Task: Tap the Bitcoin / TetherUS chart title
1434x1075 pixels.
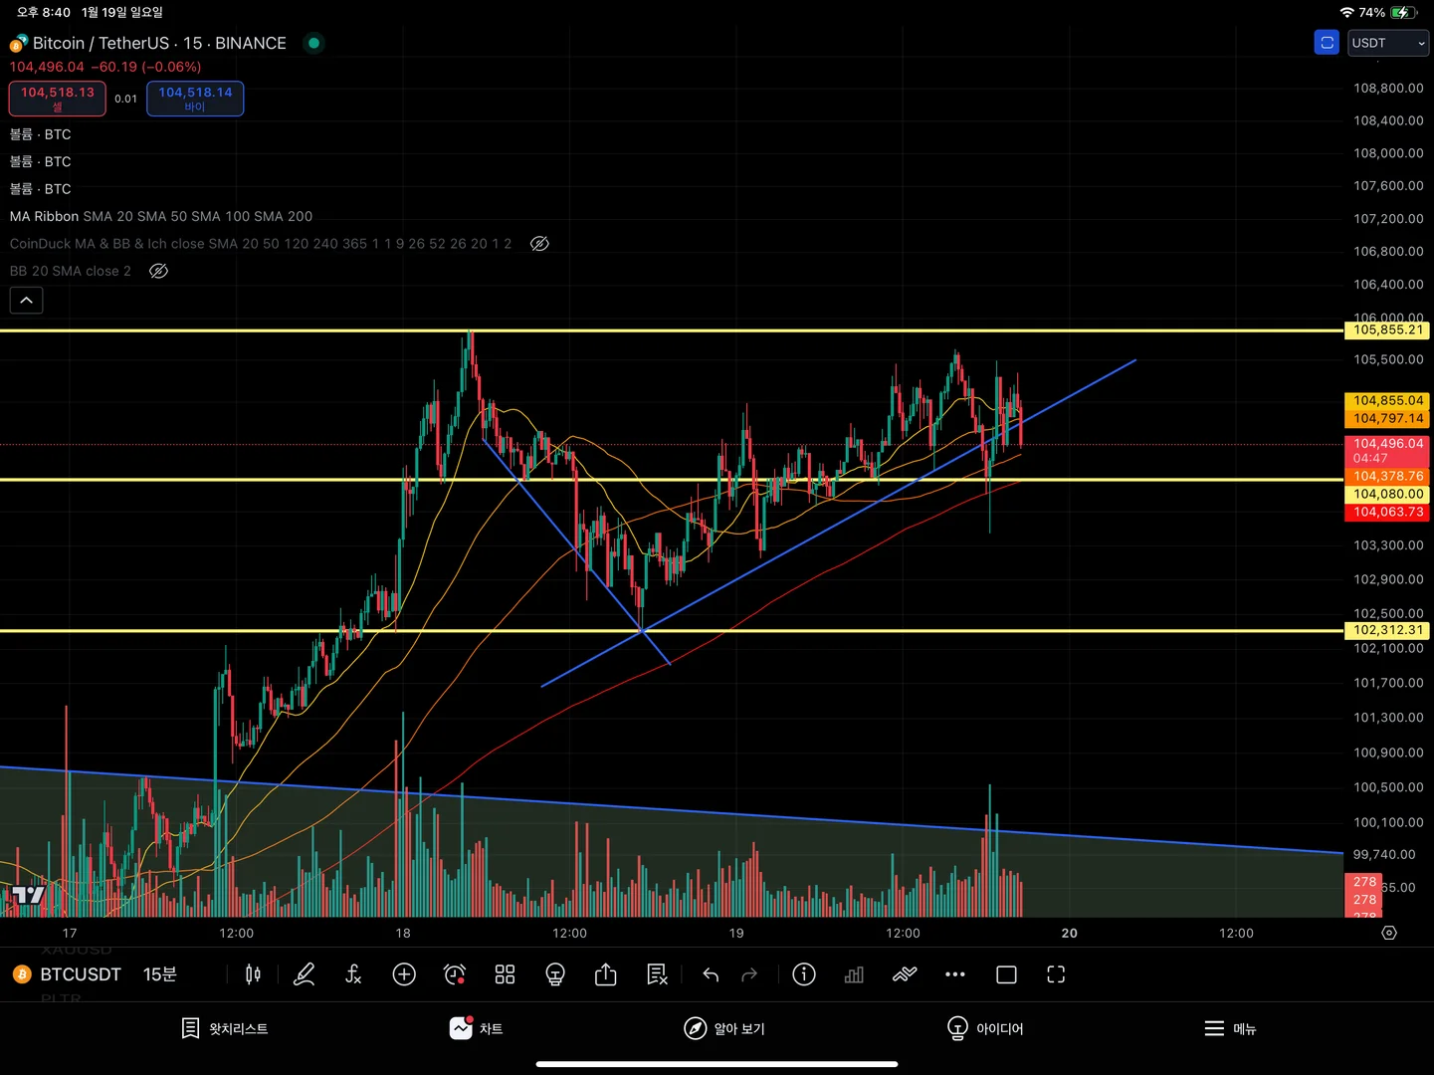Action: (159, 43)
